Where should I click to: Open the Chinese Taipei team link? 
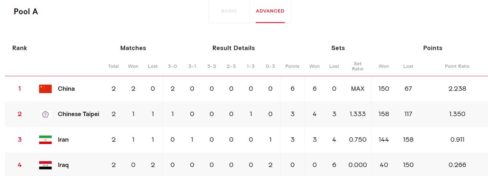click(x=79, y=114)
